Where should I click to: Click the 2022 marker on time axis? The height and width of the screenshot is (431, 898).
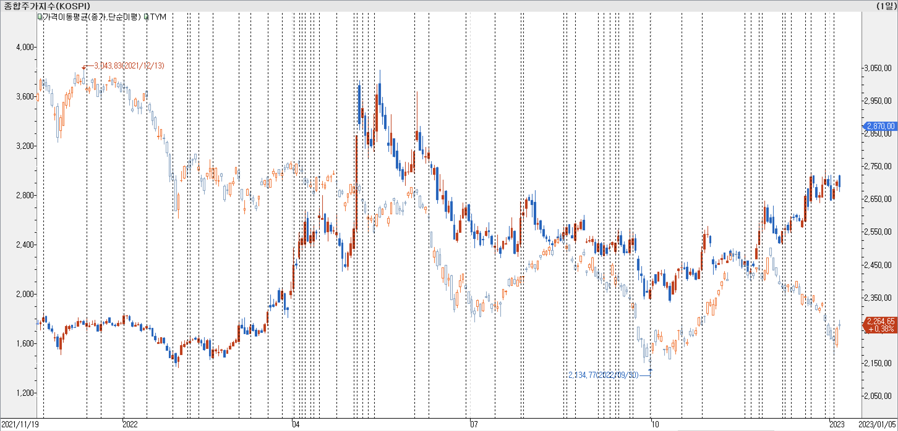[130, 425]
